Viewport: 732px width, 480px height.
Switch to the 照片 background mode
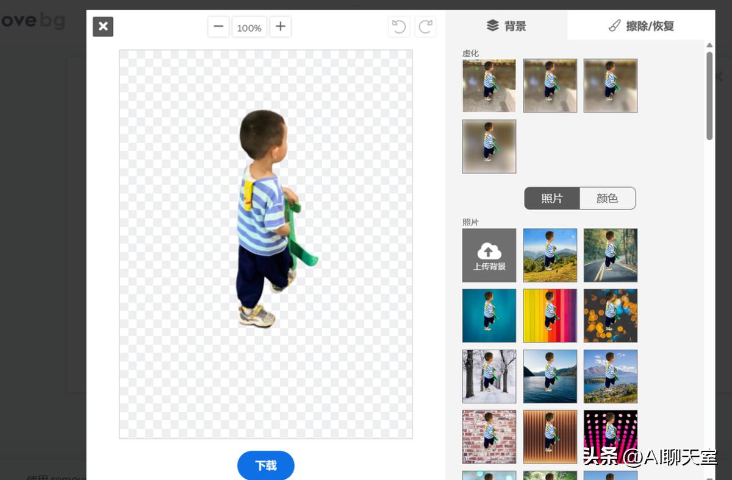click(x=551, y=198)
